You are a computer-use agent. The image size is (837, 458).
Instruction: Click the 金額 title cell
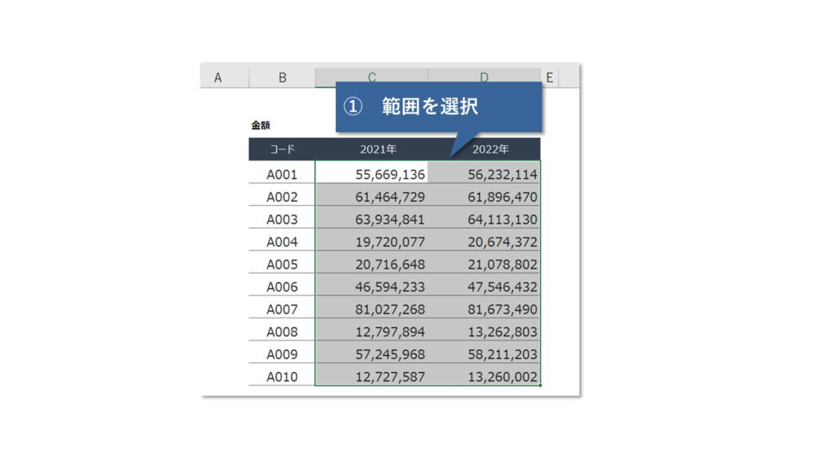(261, 126)
